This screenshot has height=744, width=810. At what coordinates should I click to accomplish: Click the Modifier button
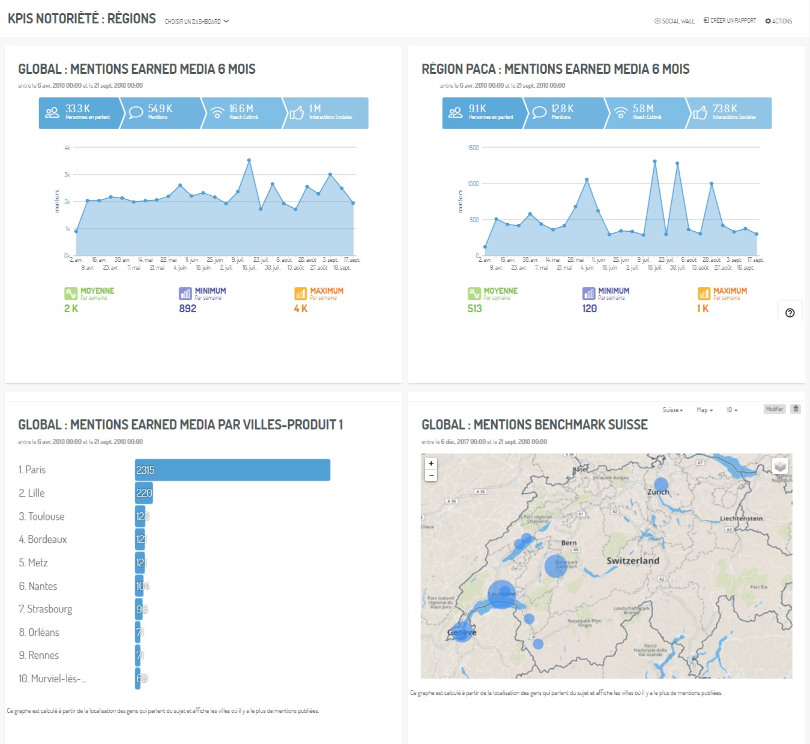[x=774, y=409]
